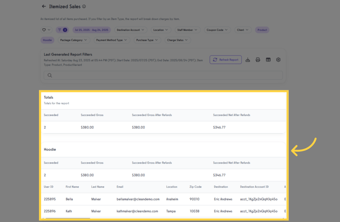Click the bellamalvar@cleandemo.com email cell
The height and width of the screenshot is (222, 340).
coord(138,199)
